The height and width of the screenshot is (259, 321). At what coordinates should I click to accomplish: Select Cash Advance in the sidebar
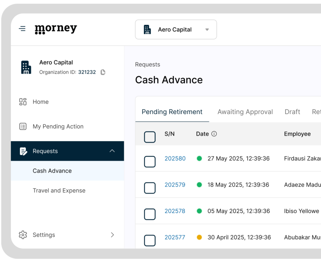[52, 171]
